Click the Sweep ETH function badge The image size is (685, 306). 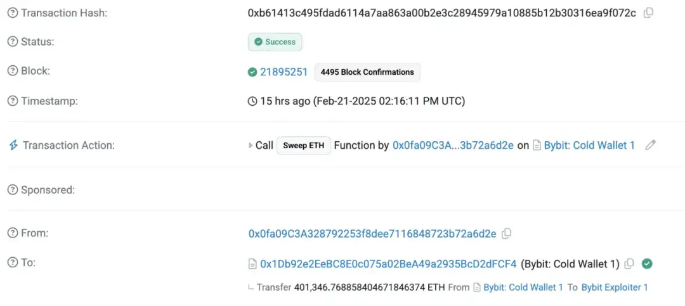[x=303, y=145]
